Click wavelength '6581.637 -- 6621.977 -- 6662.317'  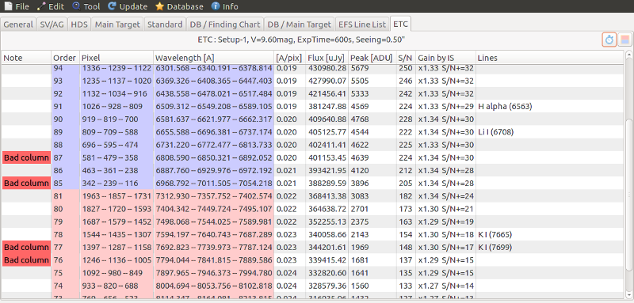point(214,119)
